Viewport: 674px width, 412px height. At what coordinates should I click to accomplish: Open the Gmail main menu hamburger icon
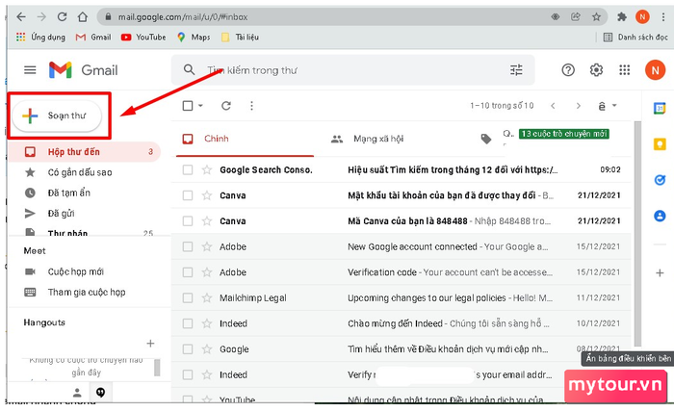30,69
